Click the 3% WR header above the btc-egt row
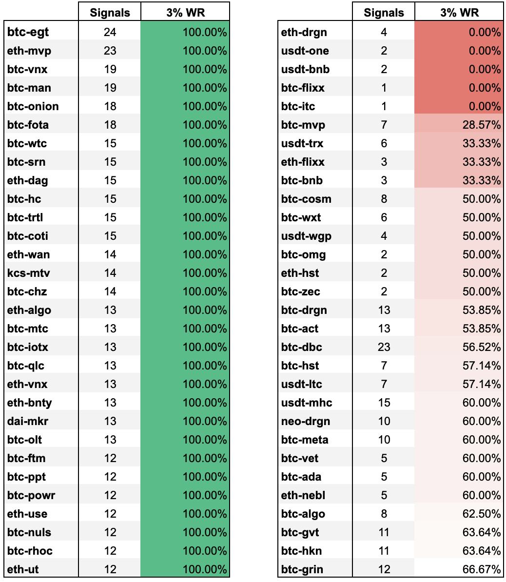This screenshot has width=506, height=582. pos(185,13)
